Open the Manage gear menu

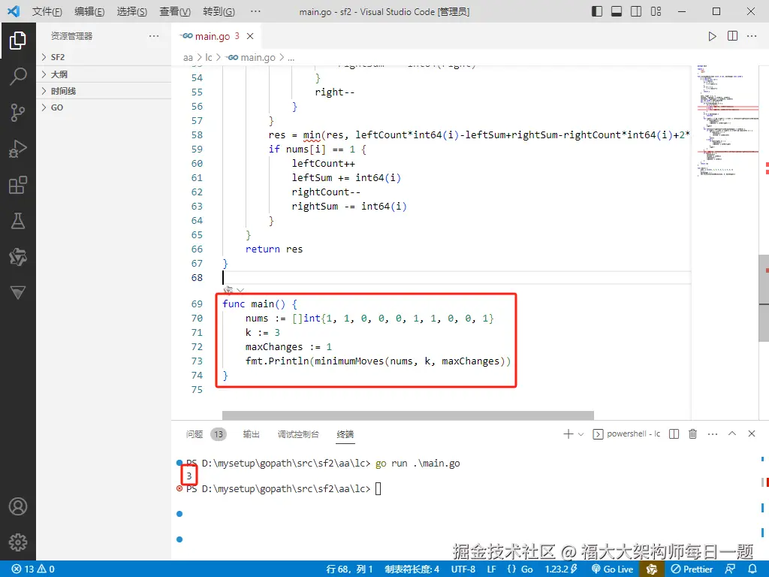pyautogui.click(x=18, y=542)
